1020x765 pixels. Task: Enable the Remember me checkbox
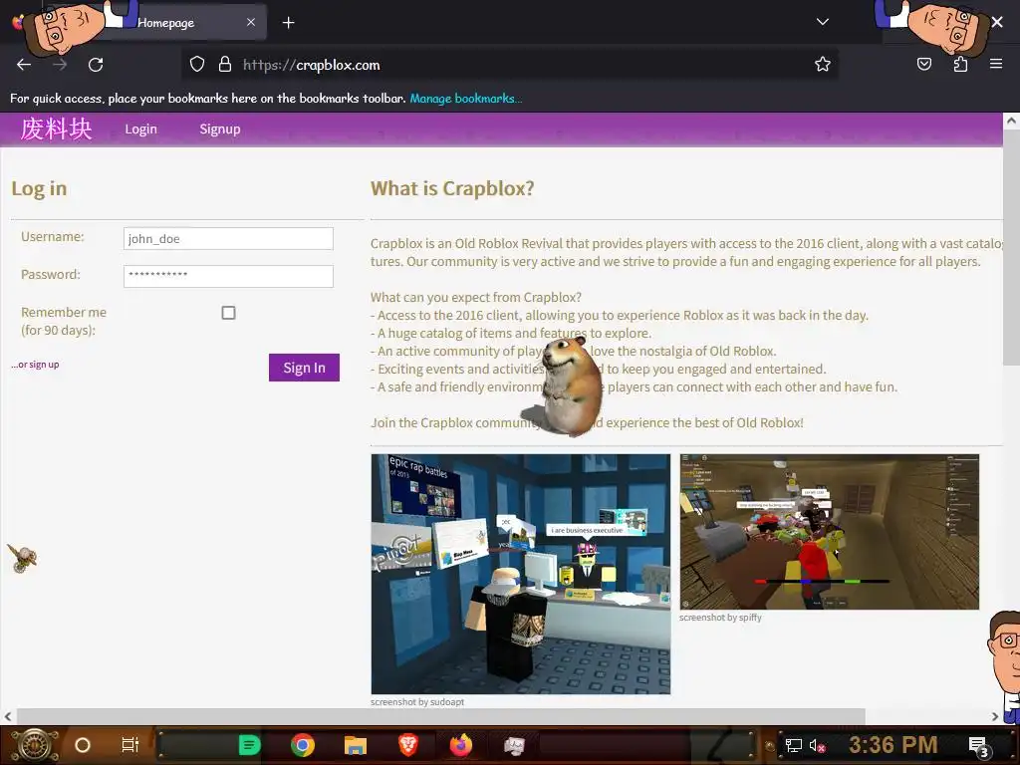click(x=228, y=313)
